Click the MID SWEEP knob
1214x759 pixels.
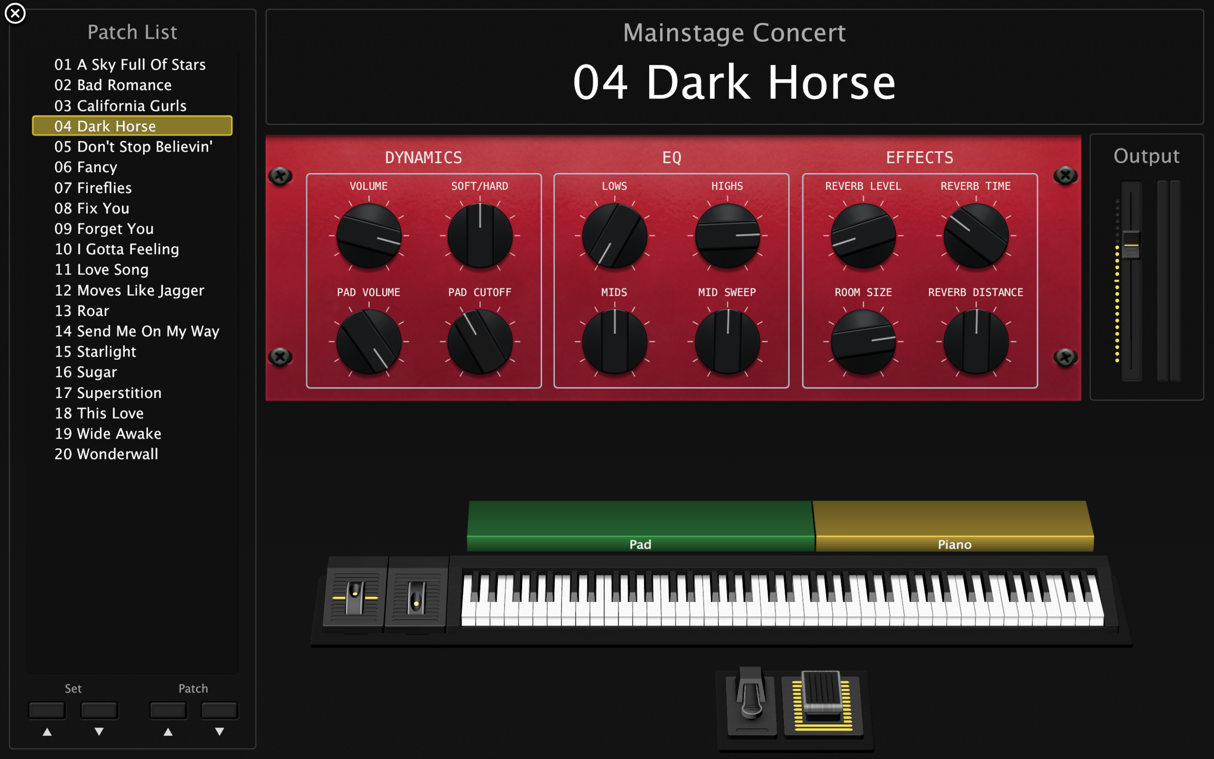728,342
